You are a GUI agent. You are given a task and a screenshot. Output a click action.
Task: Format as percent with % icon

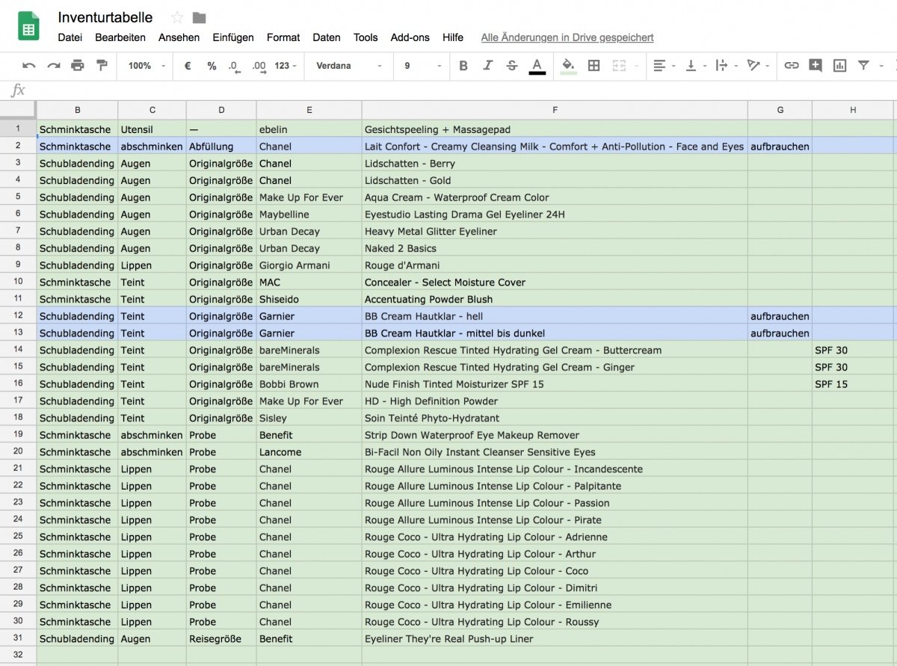click(212, 66)
